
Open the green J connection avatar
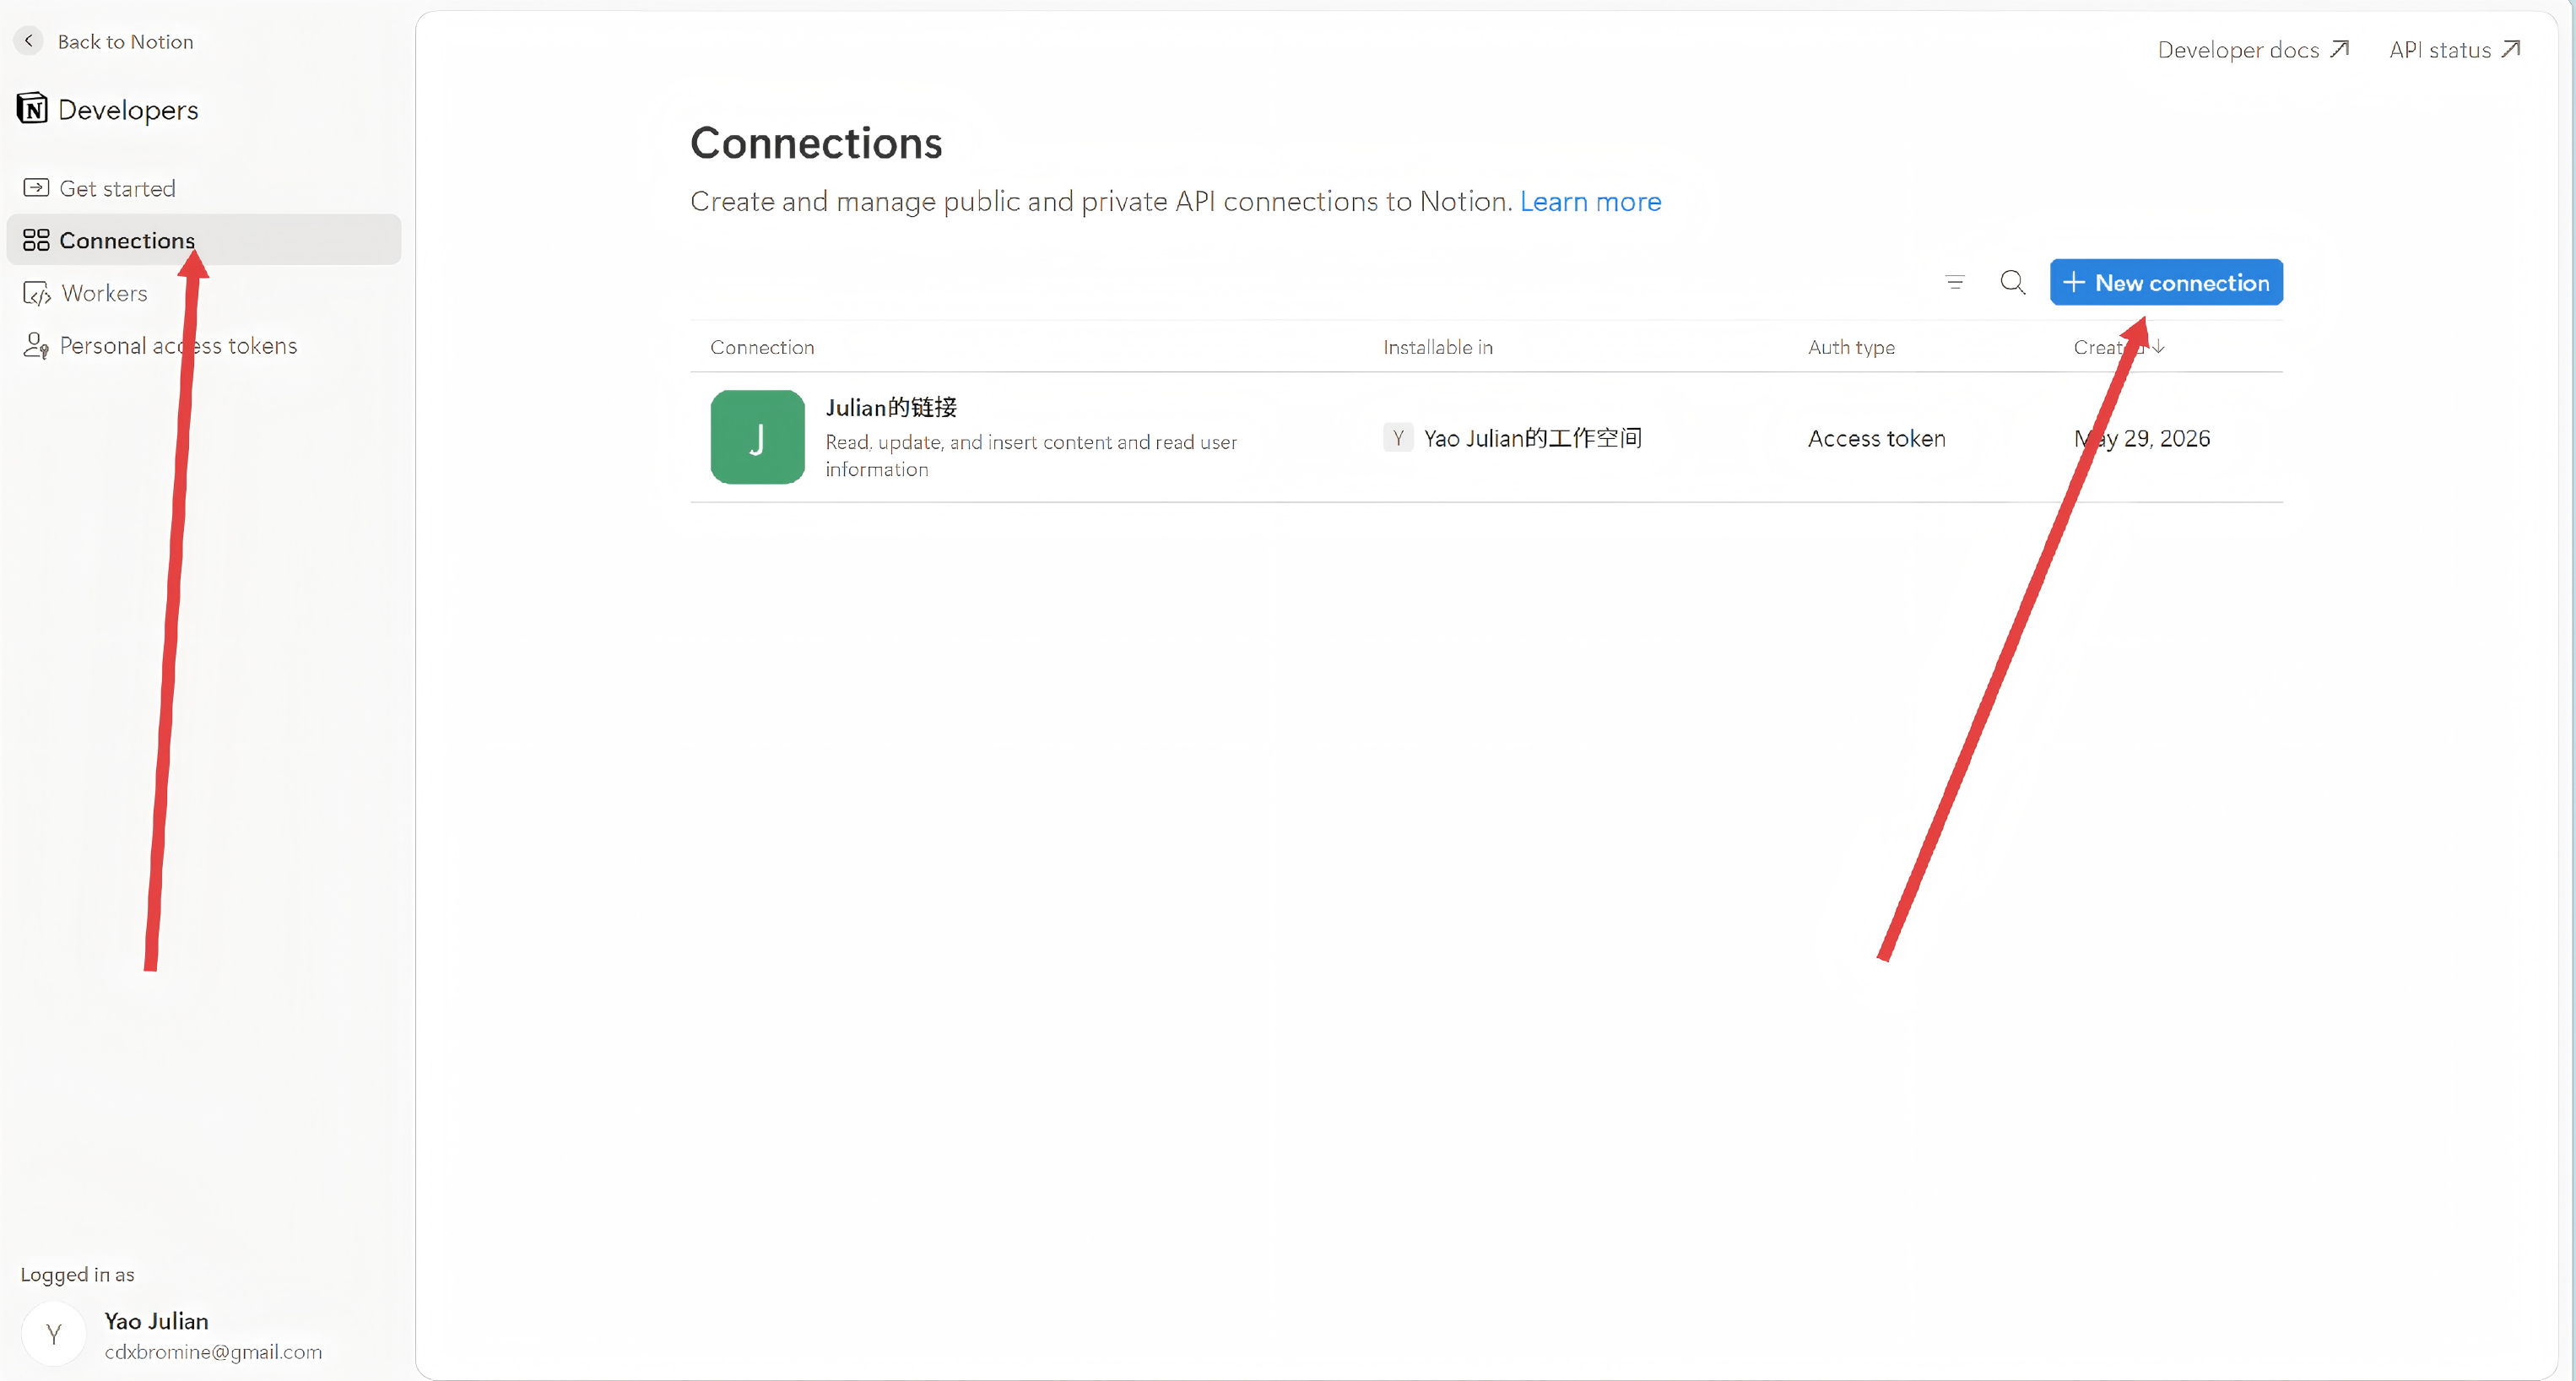pos(757,437)
